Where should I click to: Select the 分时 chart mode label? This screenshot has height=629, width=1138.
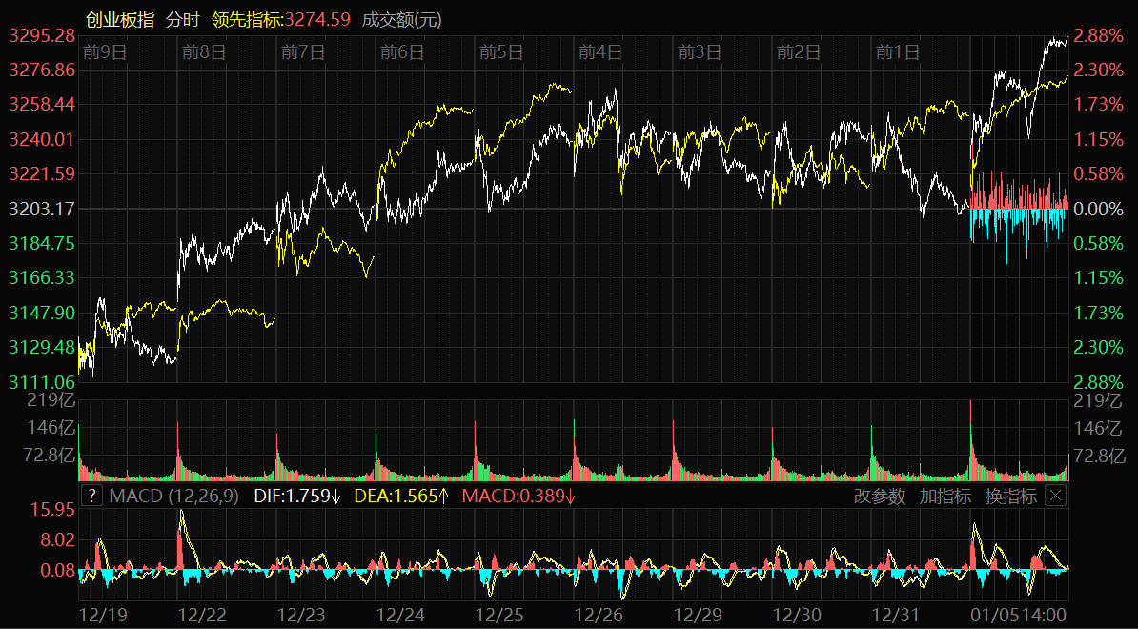[183, 19]
